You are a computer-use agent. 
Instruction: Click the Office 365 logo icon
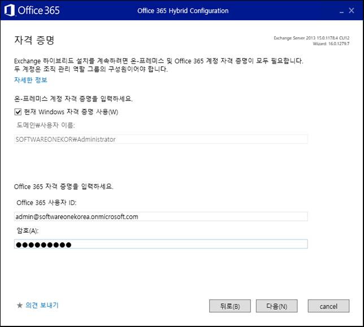pos(10,10)
